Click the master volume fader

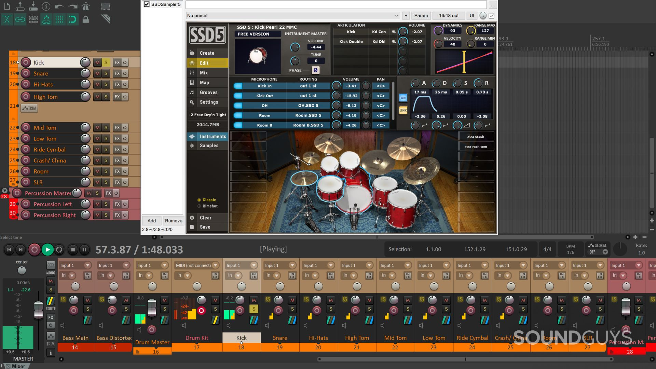point(39,310)
